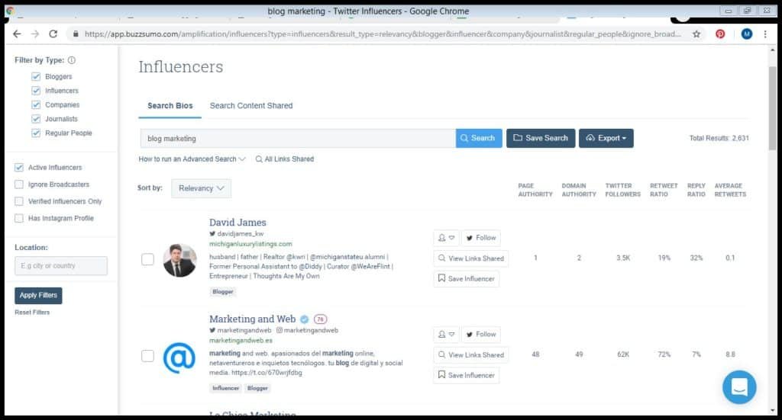Screen dimensions: 782x420
Task: Click the Retweet Ratio column header
Action: pyautogui.click(x=664, y=190)
